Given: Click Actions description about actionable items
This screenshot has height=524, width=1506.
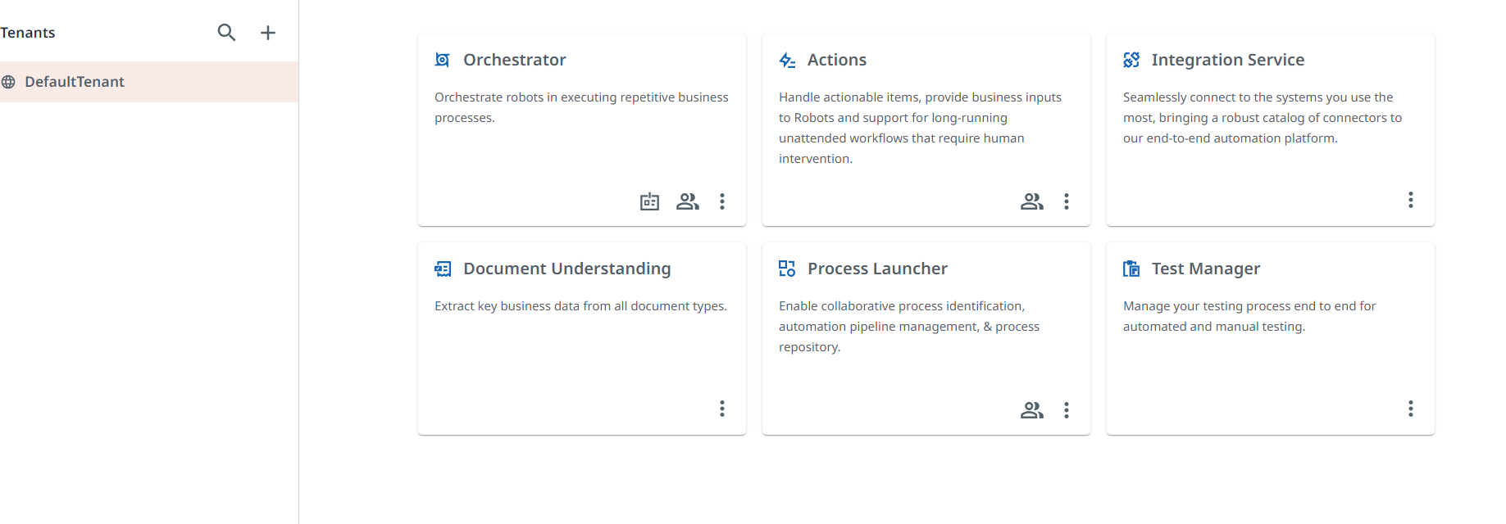Looking at the screenshot, I should tap(920, 128).
